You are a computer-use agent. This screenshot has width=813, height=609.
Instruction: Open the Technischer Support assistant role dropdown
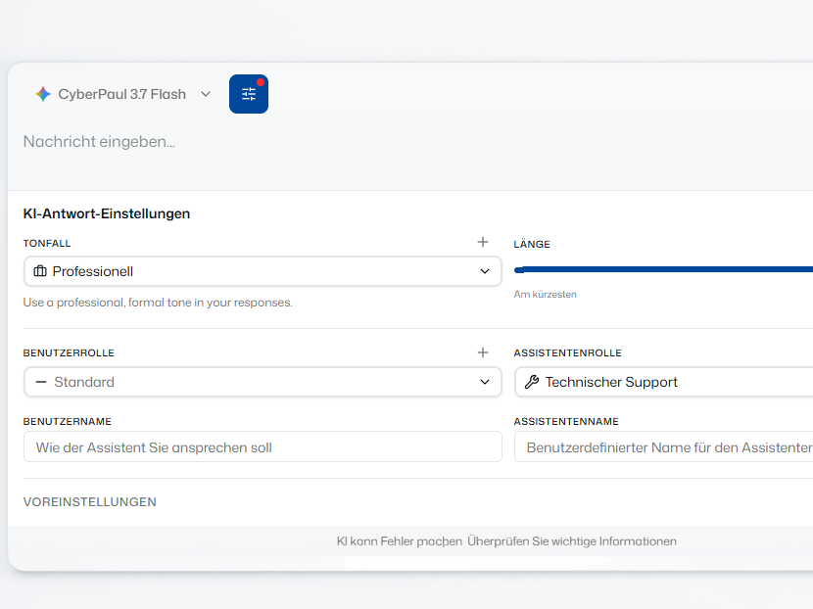(x=663, y=382)
